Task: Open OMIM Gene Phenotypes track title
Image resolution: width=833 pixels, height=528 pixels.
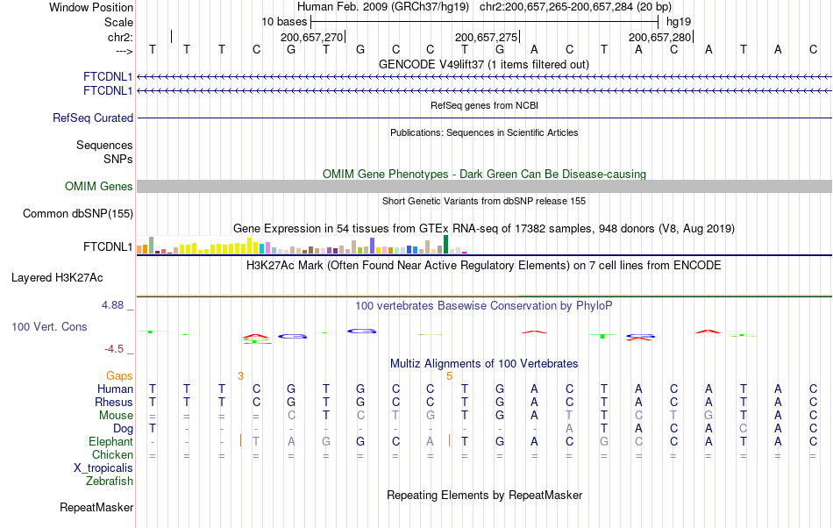Action: [485, 175]
